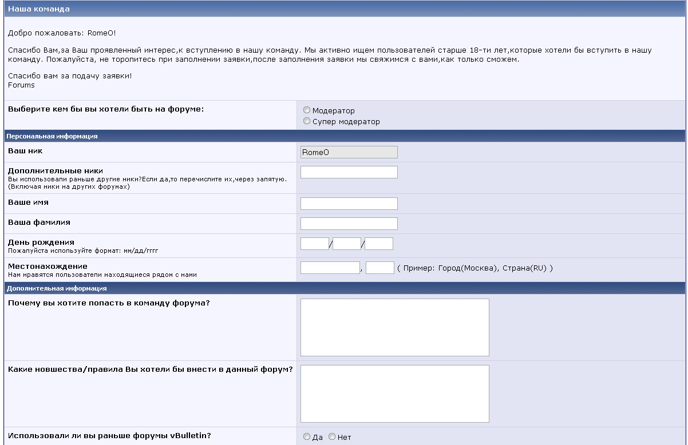The image size is (688, 445).
Task: Click the textarea for why join the team
Action: point(395,327)
